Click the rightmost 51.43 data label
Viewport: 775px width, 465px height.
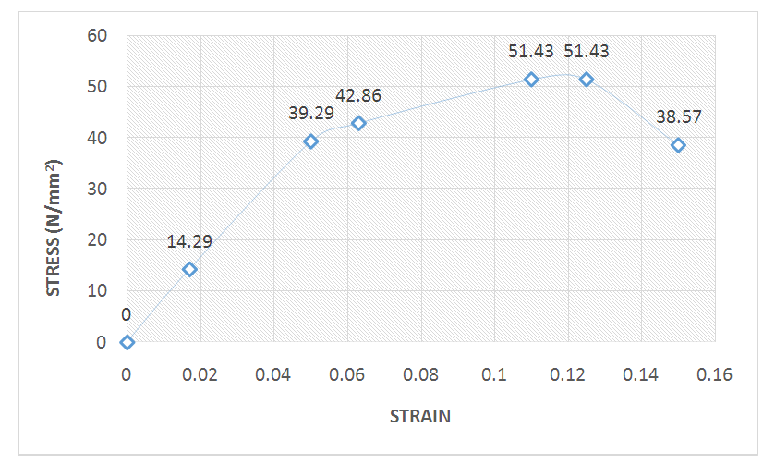pyautogui.click(x=587, y=52)
